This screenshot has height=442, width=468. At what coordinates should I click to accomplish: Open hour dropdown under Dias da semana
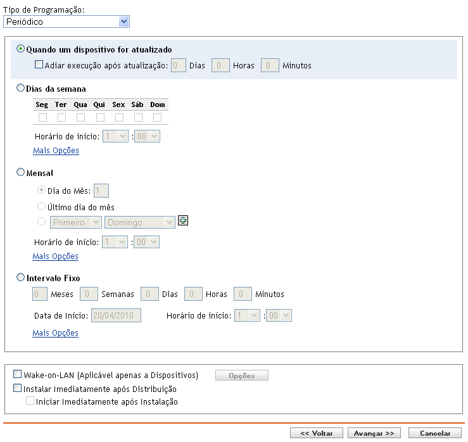click(x=115, y=136)
